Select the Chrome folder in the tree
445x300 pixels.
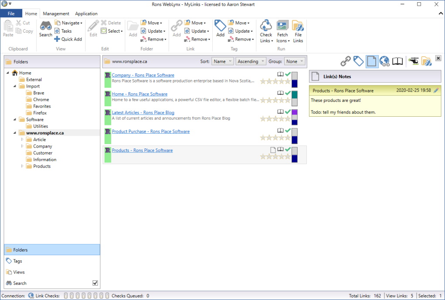point(41,100)
